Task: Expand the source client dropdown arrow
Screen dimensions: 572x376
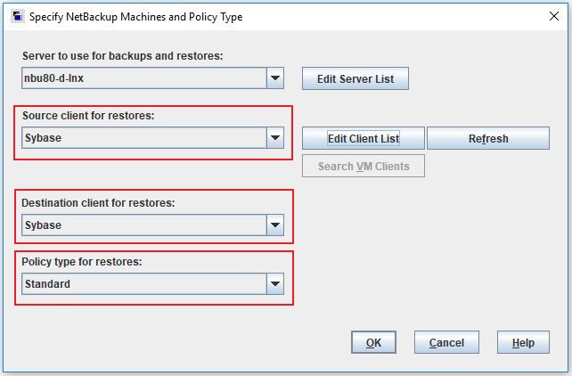Action: pyautogui.click(x=275, y=138)
